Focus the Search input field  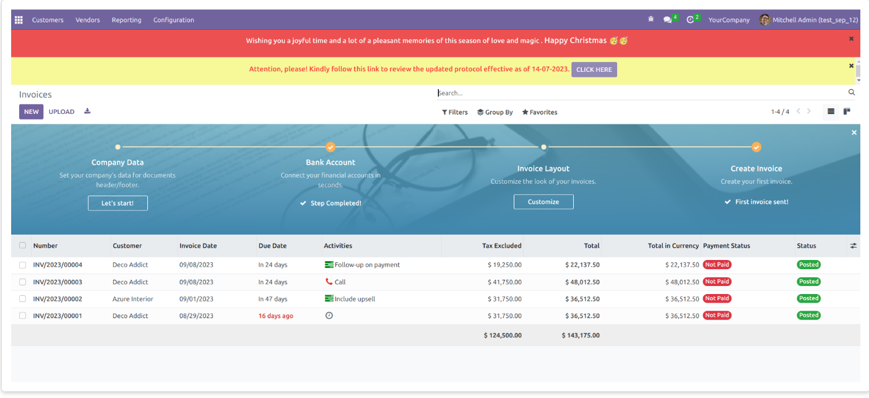pyautogui.click(x=642, y=93)
